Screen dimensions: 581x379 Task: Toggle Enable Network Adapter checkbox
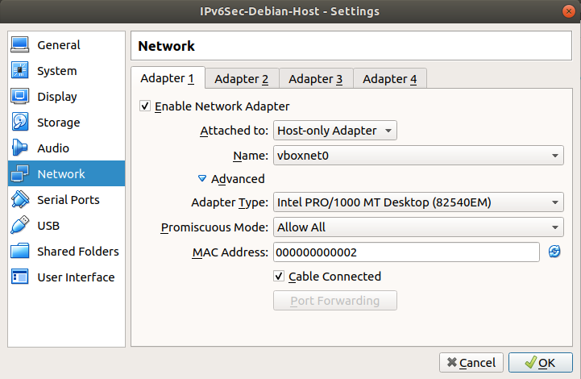(x=145, y=106)
